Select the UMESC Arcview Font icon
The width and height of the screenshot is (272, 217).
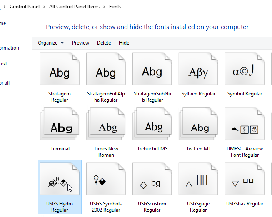[x=245, y=124]
